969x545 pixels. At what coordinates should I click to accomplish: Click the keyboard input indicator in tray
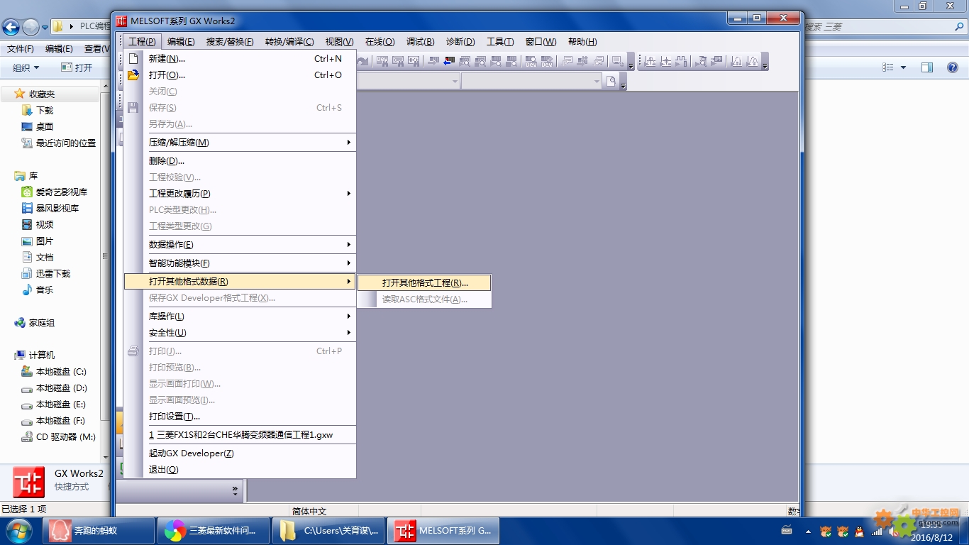[787, 531]
